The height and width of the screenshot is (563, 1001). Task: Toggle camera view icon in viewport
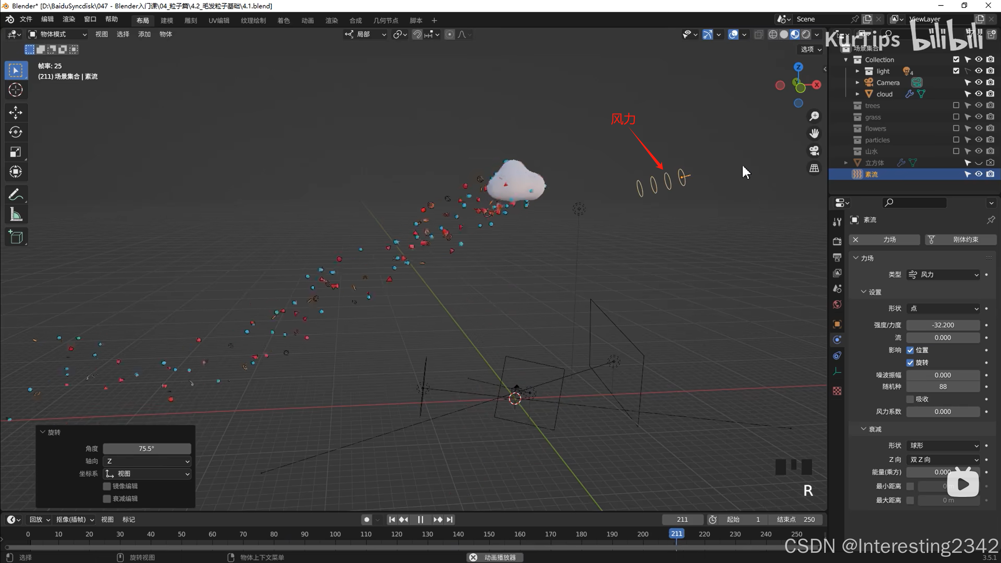pyautogui.click(x=814, y=151)
